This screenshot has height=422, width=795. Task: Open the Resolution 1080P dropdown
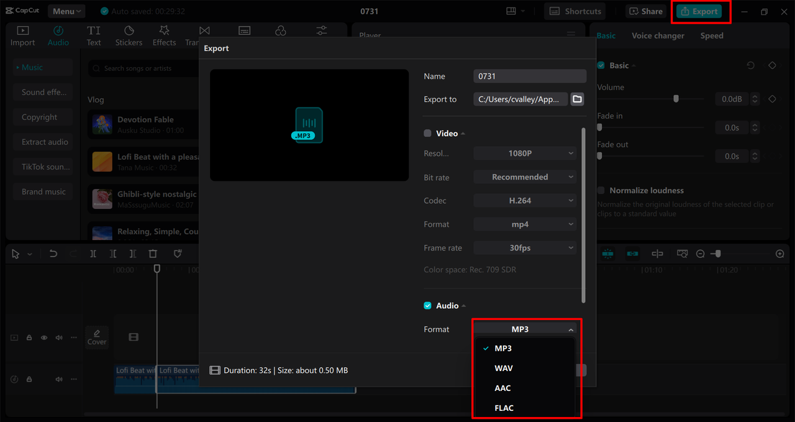coord(525,153)
